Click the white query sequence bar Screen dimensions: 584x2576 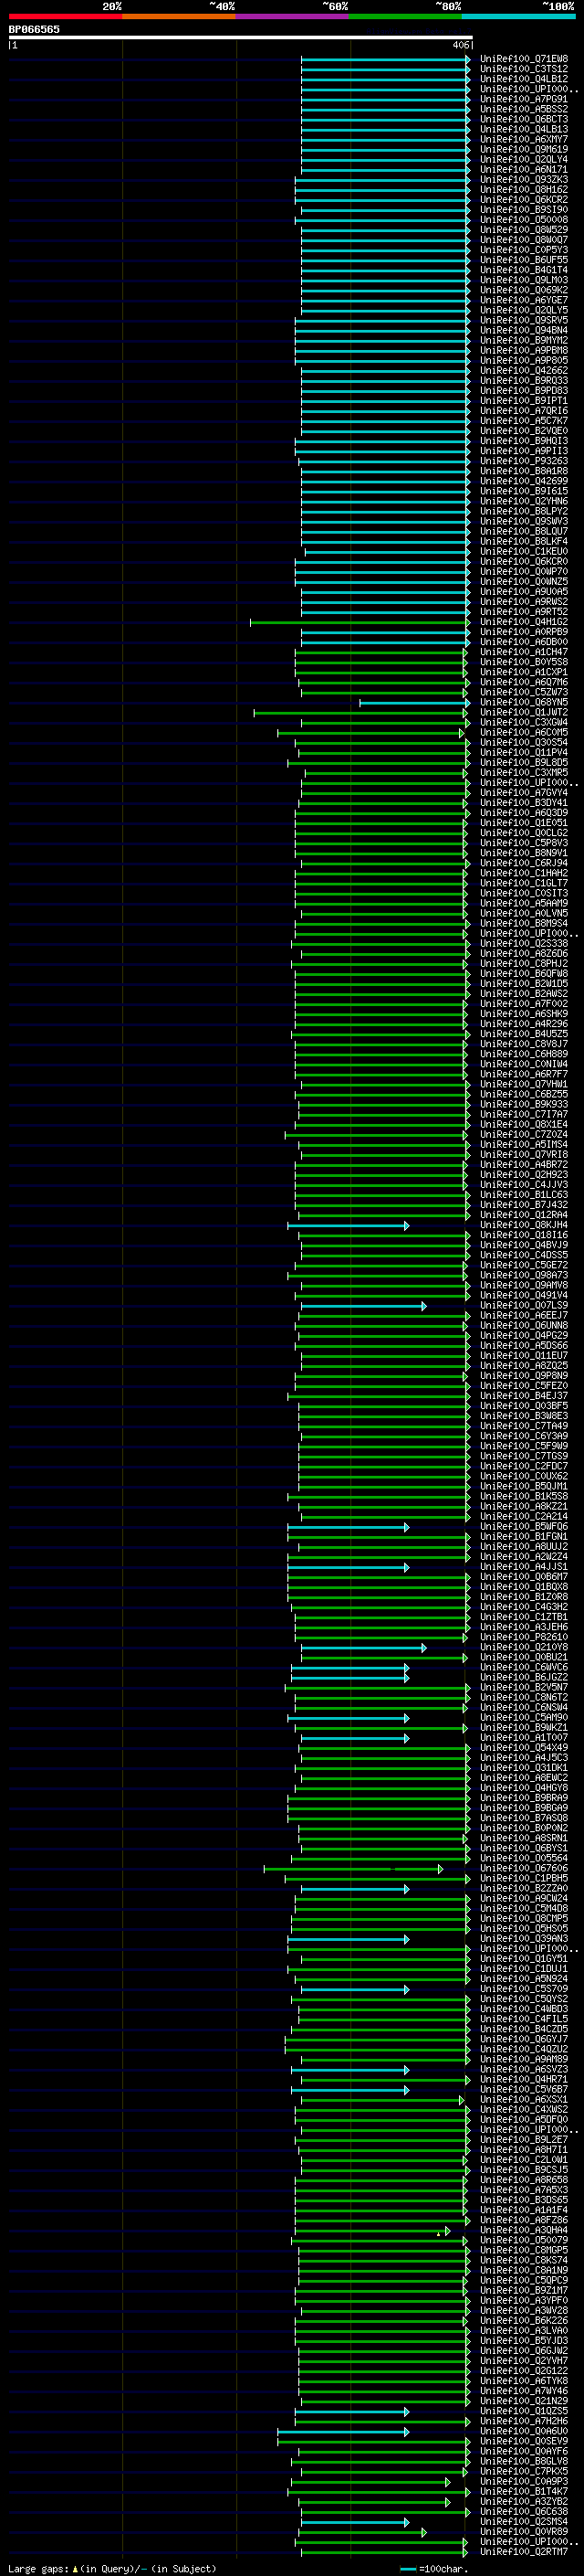point(240,38)
